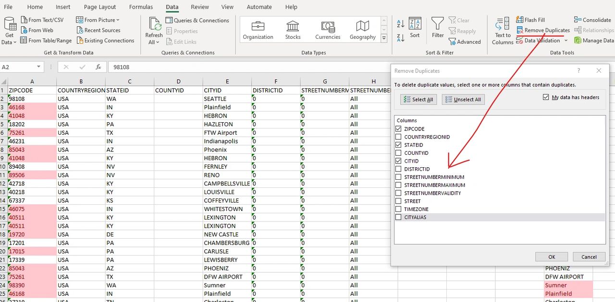Open the Consolidate tool
Viewport: 615px width, 302px height.
(593, 20)
